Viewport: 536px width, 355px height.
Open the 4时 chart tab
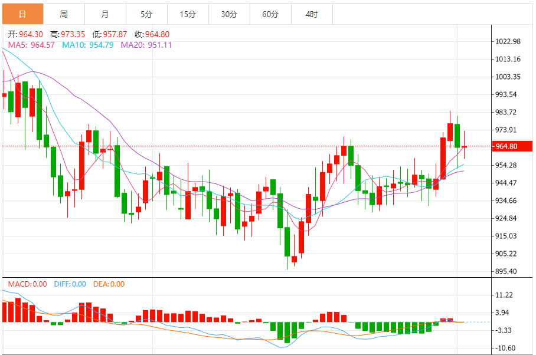pyautogui.click(x=312, y=14)
